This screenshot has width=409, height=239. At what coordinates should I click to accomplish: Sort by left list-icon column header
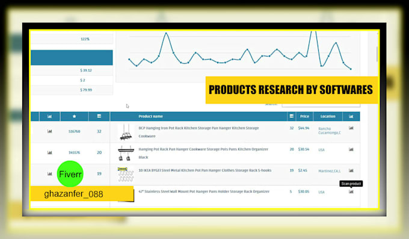pyautogui.click(x=99, y=116)
